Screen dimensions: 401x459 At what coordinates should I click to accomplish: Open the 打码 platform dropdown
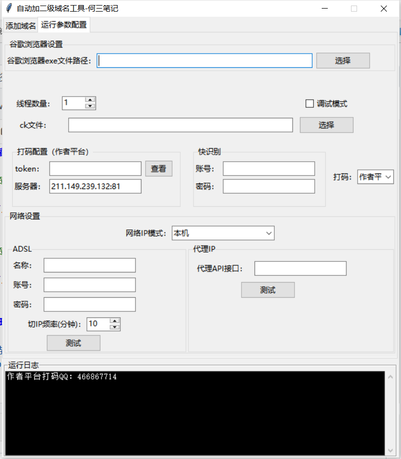[x=375, y=177]
